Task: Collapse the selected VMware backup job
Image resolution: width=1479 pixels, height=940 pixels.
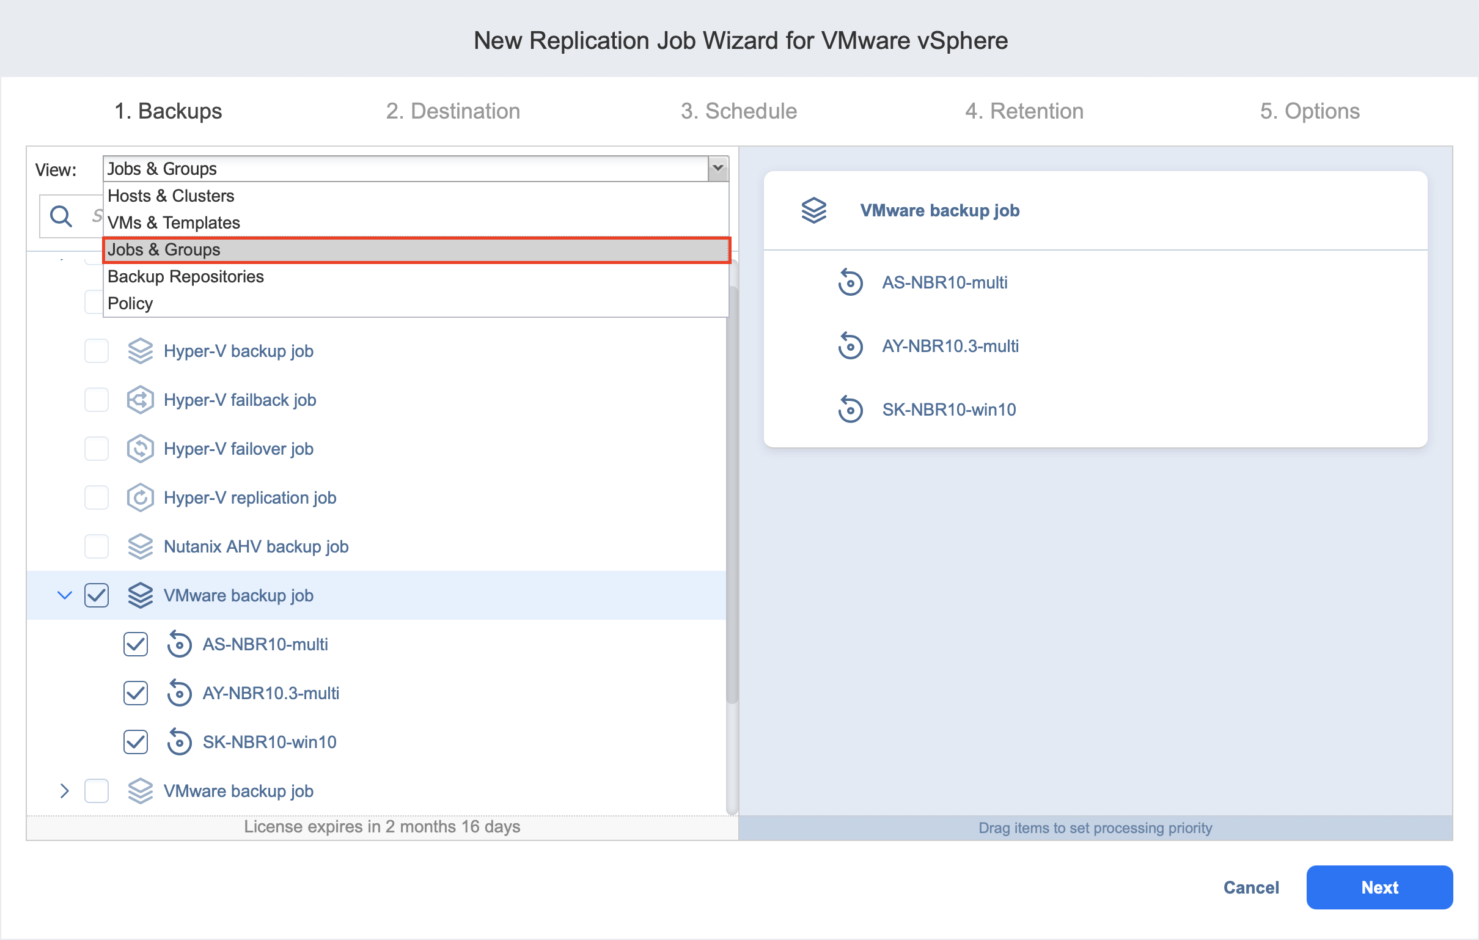Action: tap(65, 595)
